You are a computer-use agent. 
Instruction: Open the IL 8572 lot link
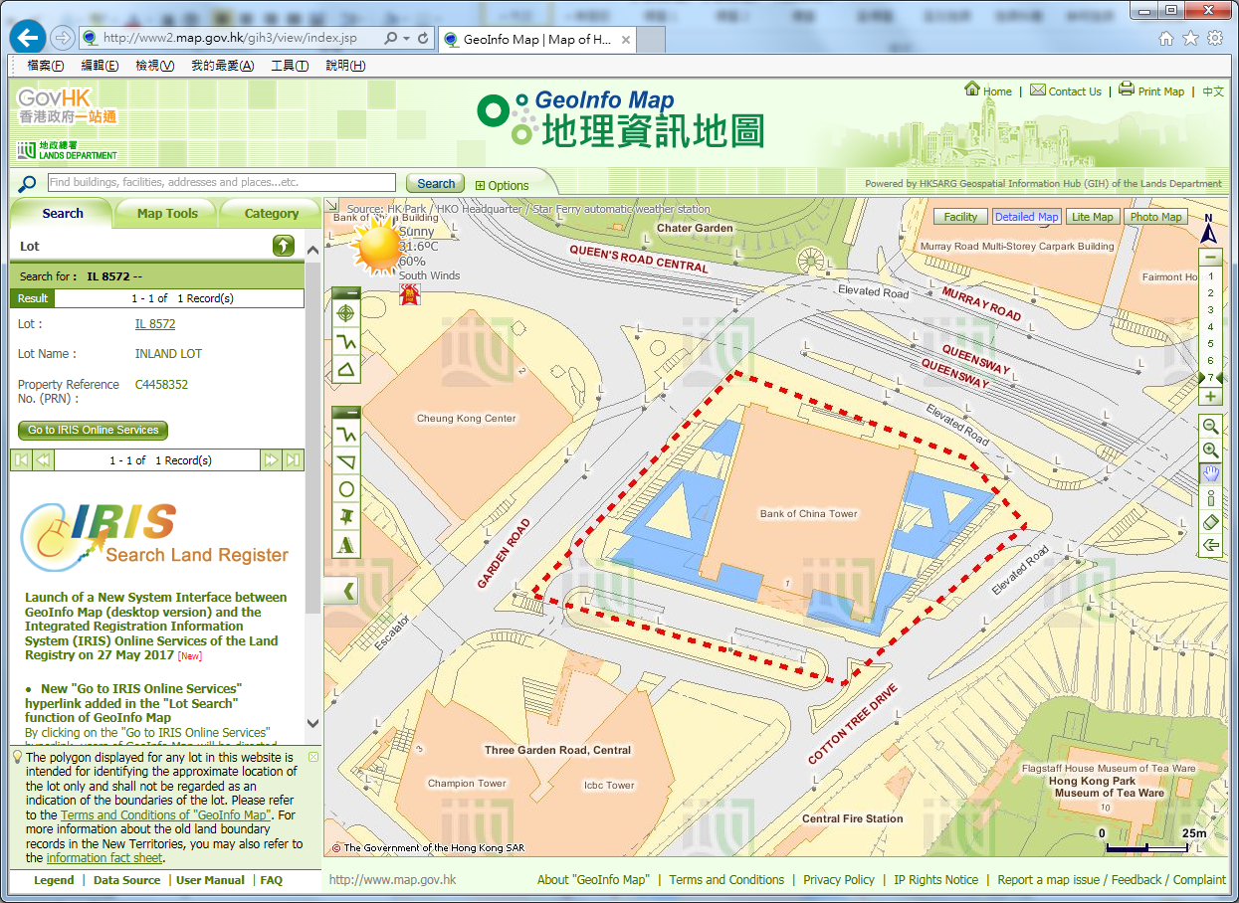coord(154,322)
